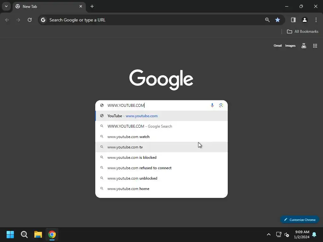This screenshot has height=242, width=323.
Task: Open notifications bell icon
Action: point(314,234)
